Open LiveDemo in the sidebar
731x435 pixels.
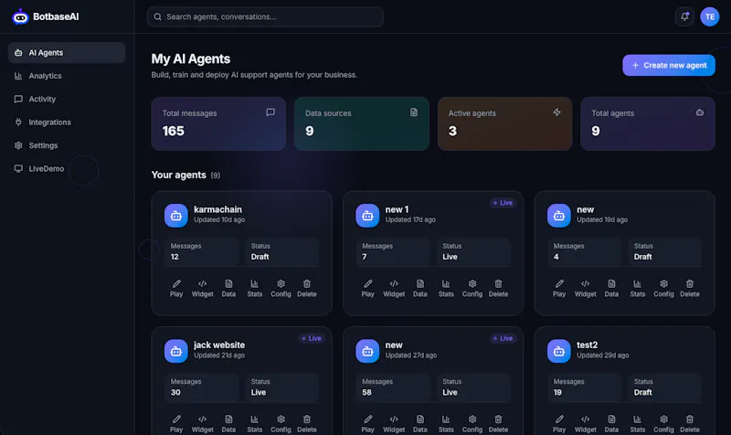pyautogui.click(x=67, y=169)
